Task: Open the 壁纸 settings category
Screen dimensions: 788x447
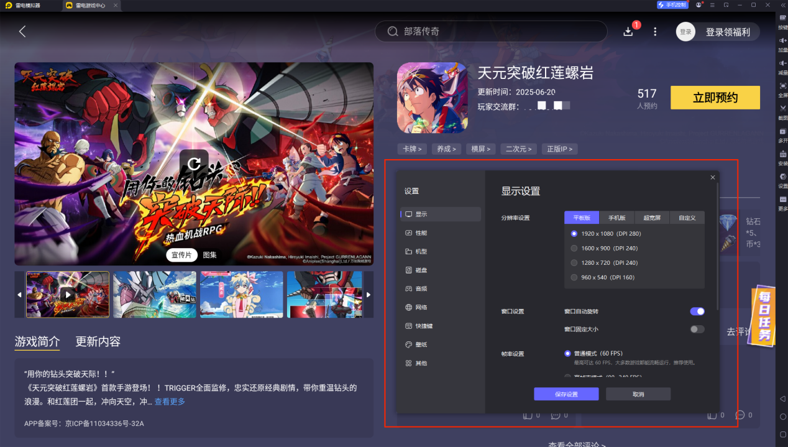Action: tap(441, 344)
